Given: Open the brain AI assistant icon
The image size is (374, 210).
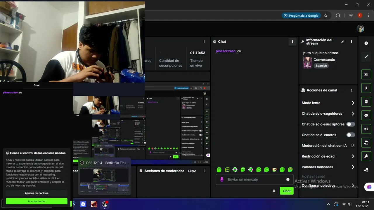Looking at the screenshot, I should pyautogui.click(x=369, y=187).
